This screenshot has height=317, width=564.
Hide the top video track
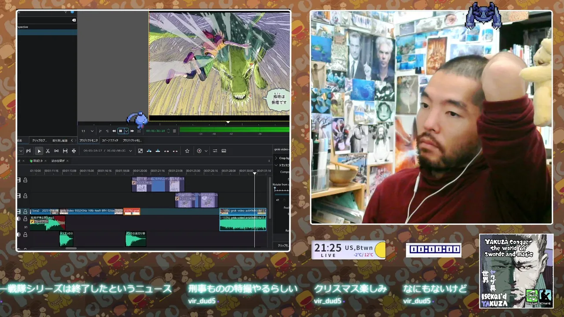19,180
